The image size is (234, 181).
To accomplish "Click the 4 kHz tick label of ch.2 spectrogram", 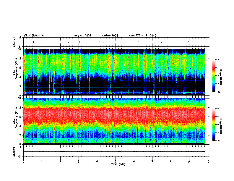I will pyautogui.click(x=21, y=126).
